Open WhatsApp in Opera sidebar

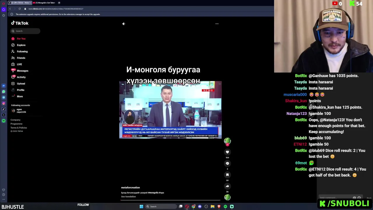point(3,92)
